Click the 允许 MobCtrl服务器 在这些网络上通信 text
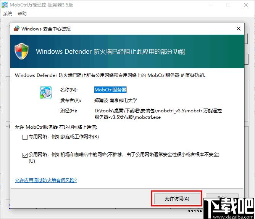 [x=56, y=127]
